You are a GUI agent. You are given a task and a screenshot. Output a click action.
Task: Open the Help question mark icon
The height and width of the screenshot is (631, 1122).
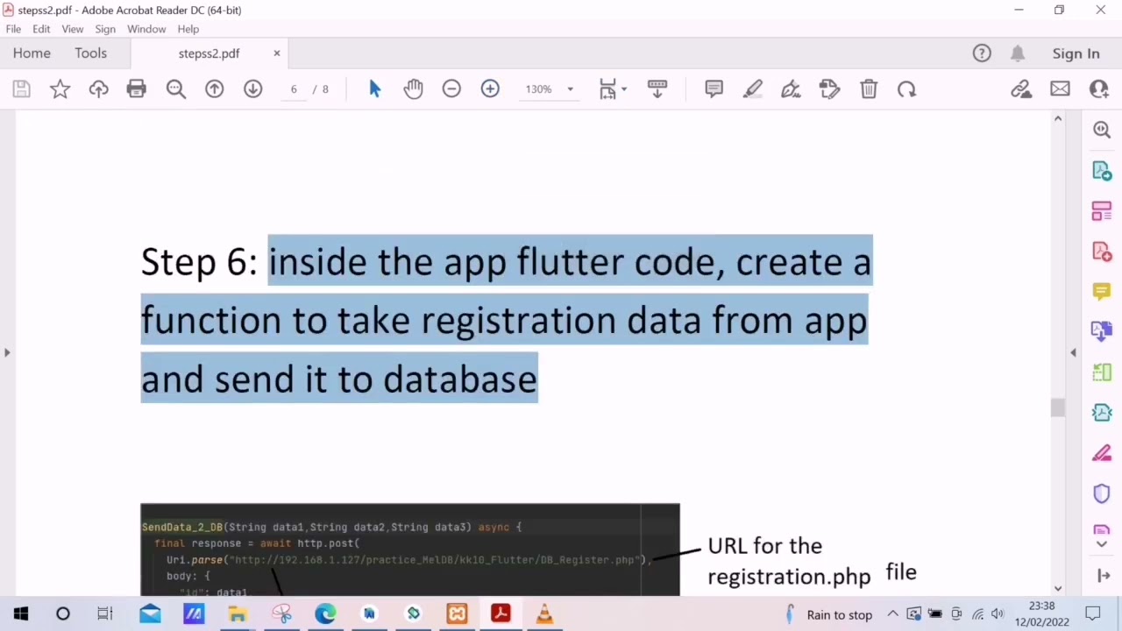coord(982,53)
